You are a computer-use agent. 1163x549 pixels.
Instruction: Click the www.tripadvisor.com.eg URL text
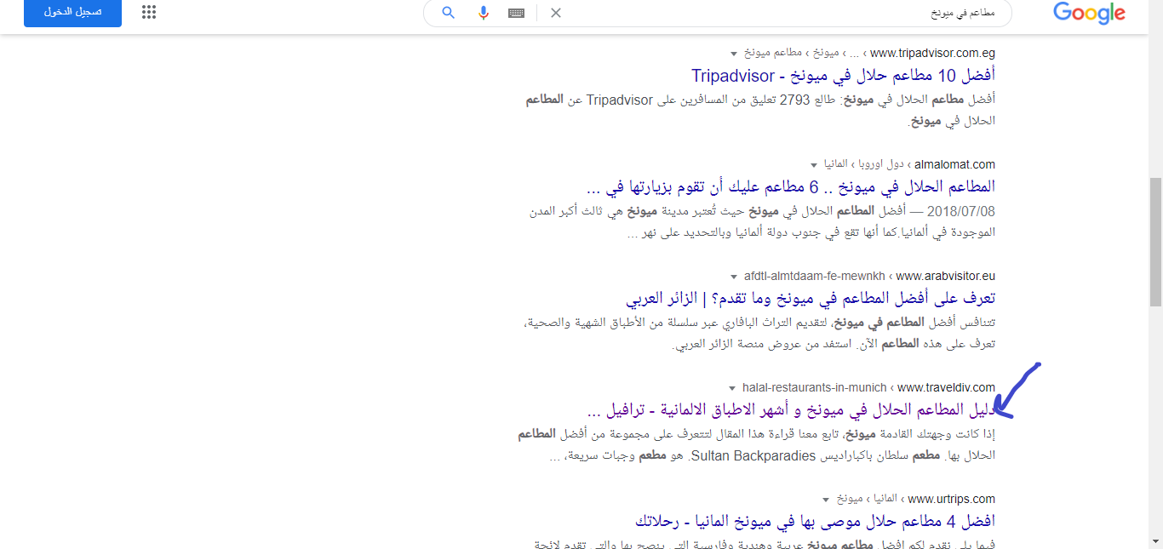tap(932, 53)
